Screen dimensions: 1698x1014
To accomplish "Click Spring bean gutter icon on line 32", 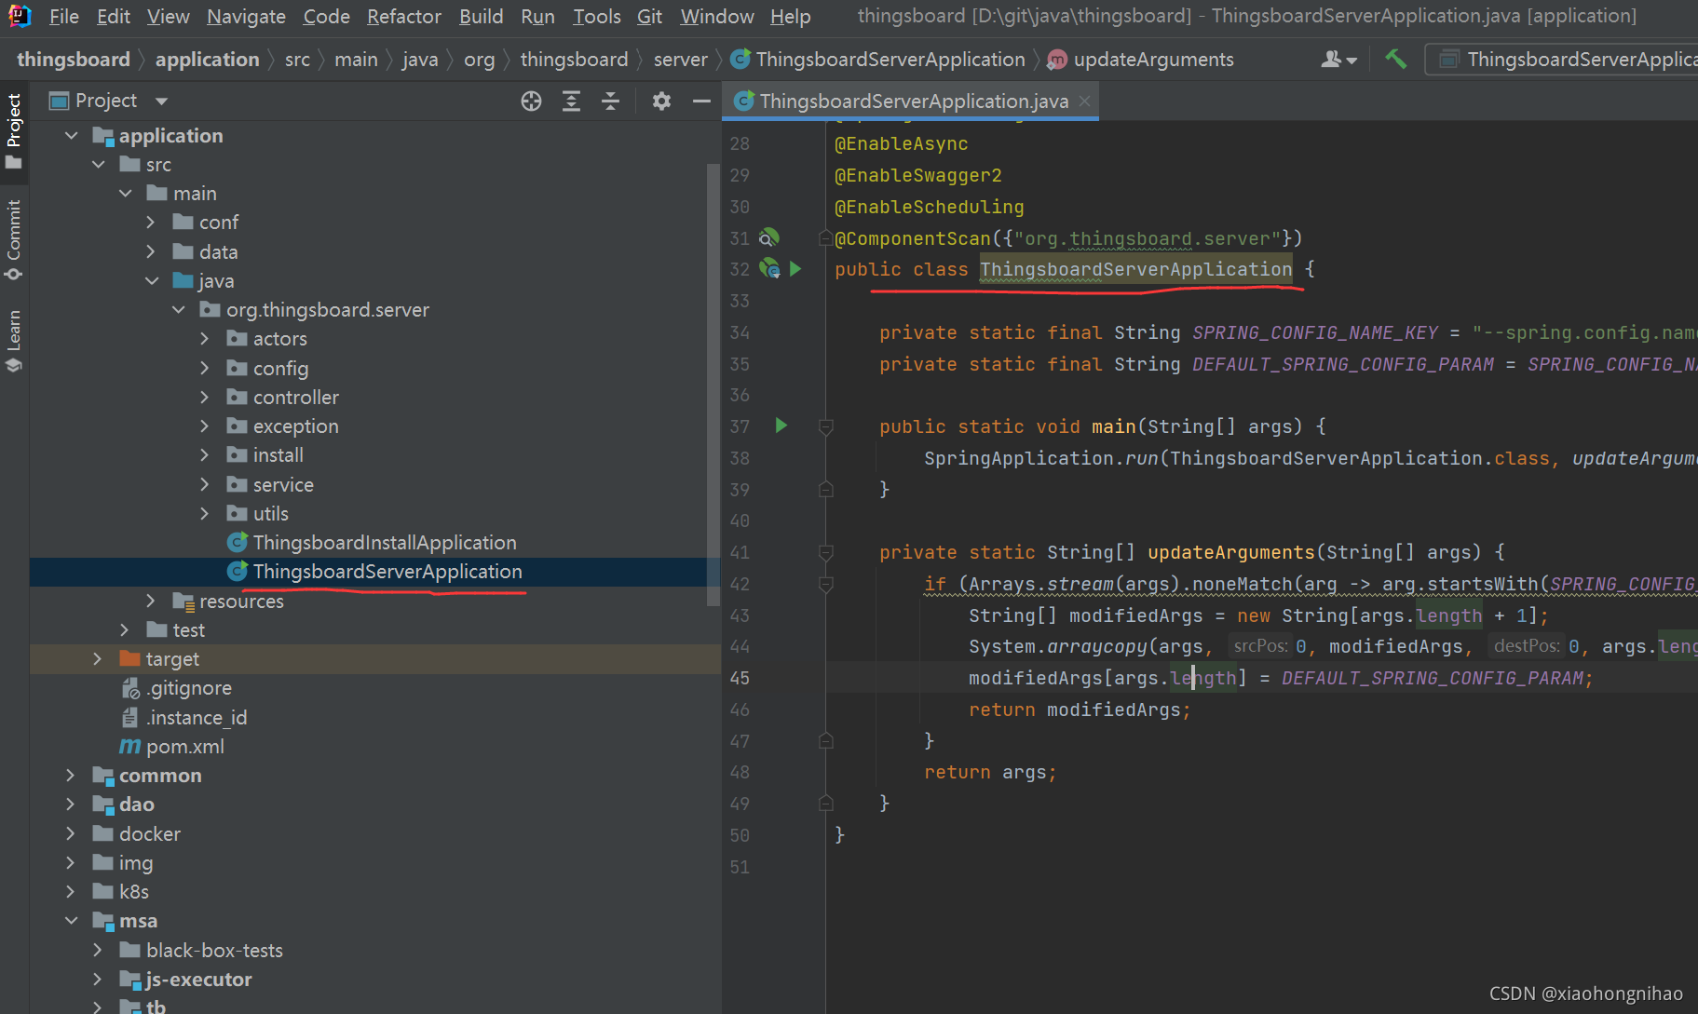I will coord(769,269).
